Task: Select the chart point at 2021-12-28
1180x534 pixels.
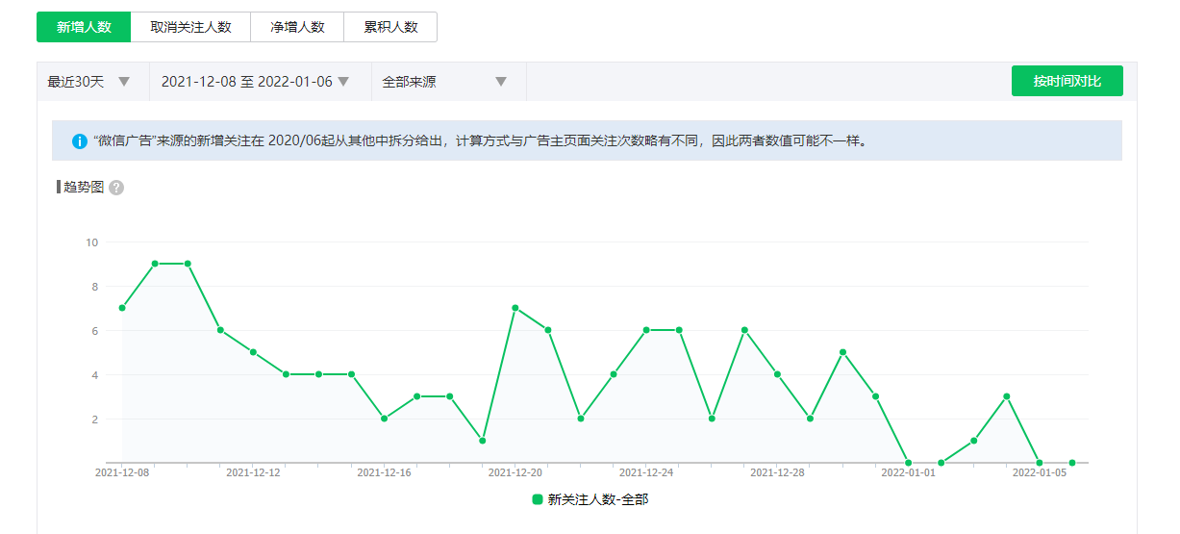Action: tap(777, 374)
